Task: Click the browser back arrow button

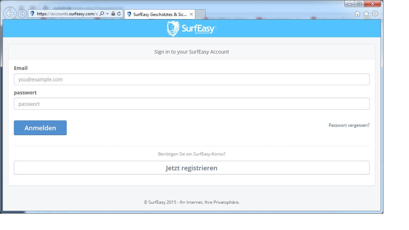Action: pyautogui.click(x=10, y=14)
